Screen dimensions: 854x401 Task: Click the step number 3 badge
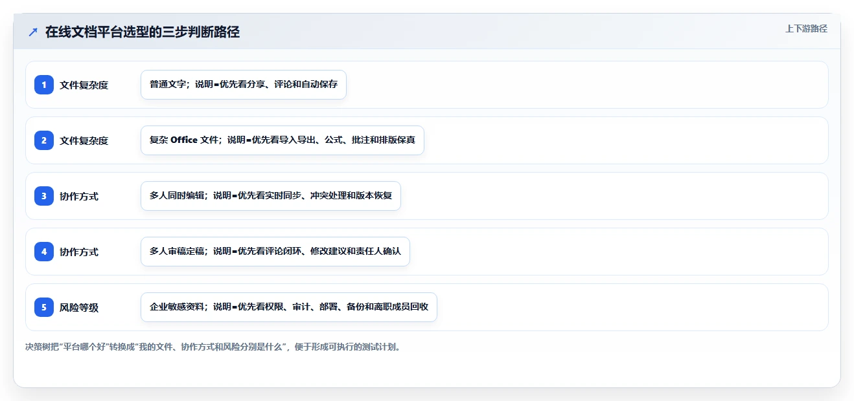click(44, 196)
